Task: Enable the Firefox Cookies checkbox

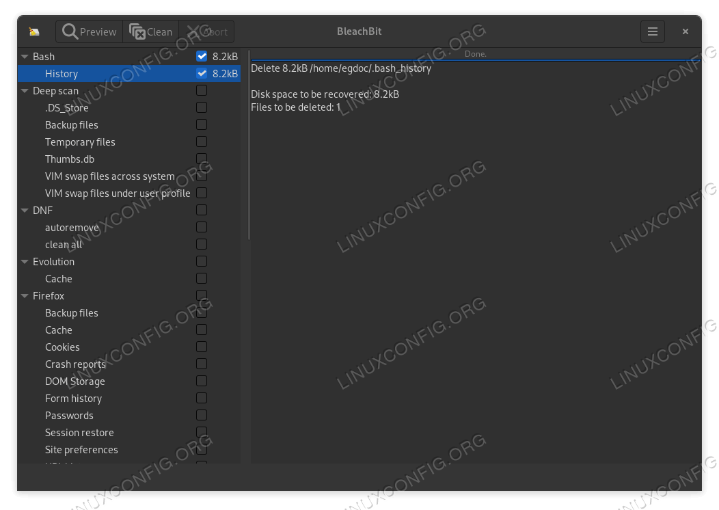Action: pyautogui.click(x=202, y=347)
